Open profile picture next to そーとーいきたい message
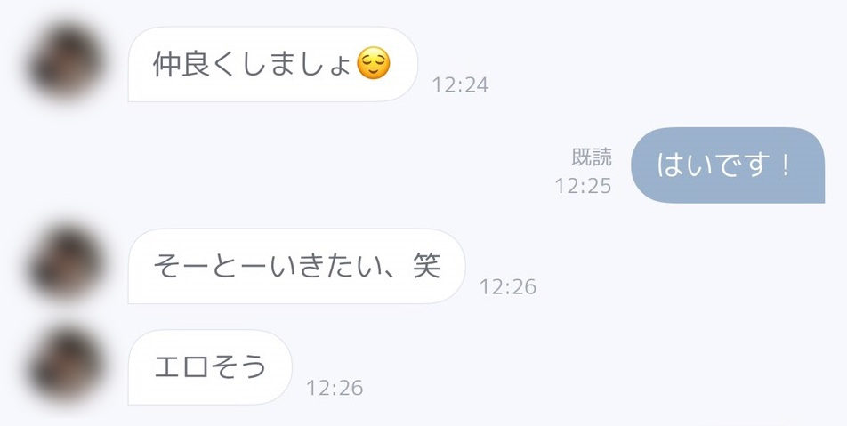This screenshot has height=426, width=847. 63,265
